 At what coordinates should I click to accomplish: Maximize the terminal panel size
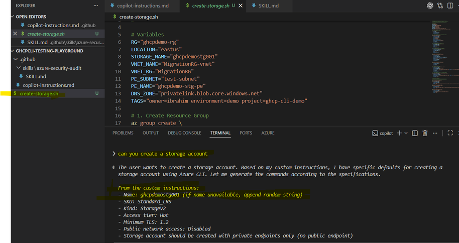click(450, 133)
